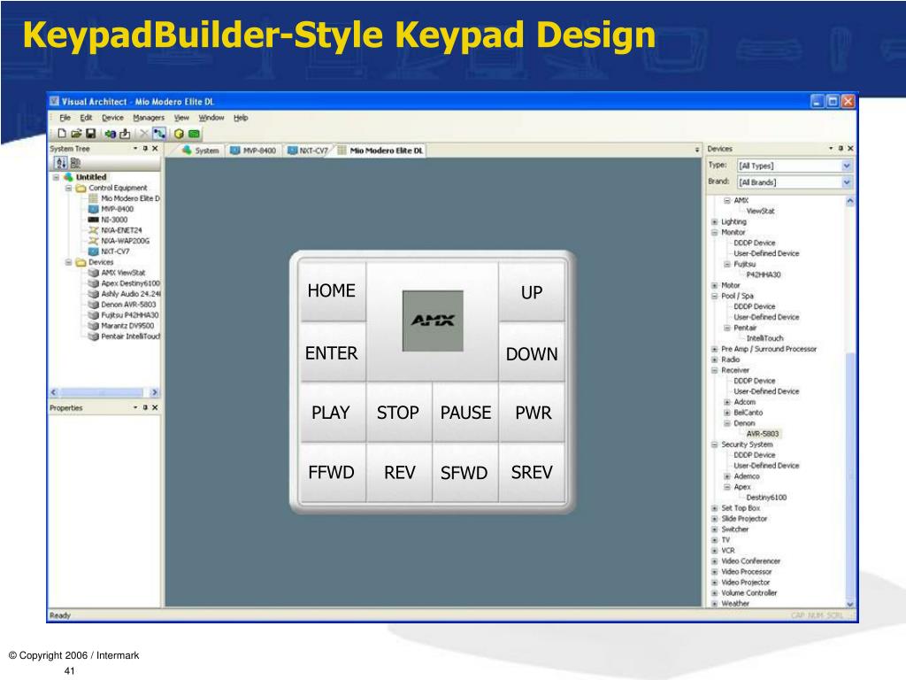
Task: Toggle the highlighted connections toolbar icon
Action: click(x=159, y=134)
